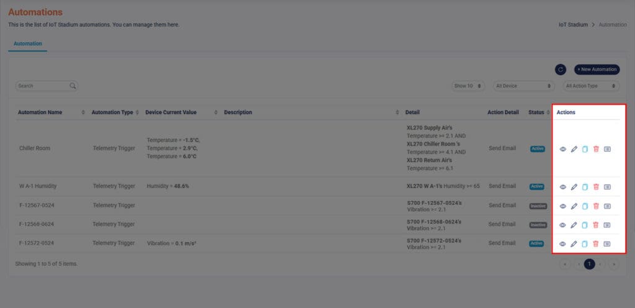Open the Show 10 page size dropdown
The image size is (635, 308).
(x=468, y=86)
